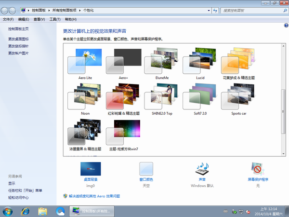This screenshot has height=217, width=289.
Task: Click 控制面板 breadcrumb segment
Action: click(x=39, y=11)
